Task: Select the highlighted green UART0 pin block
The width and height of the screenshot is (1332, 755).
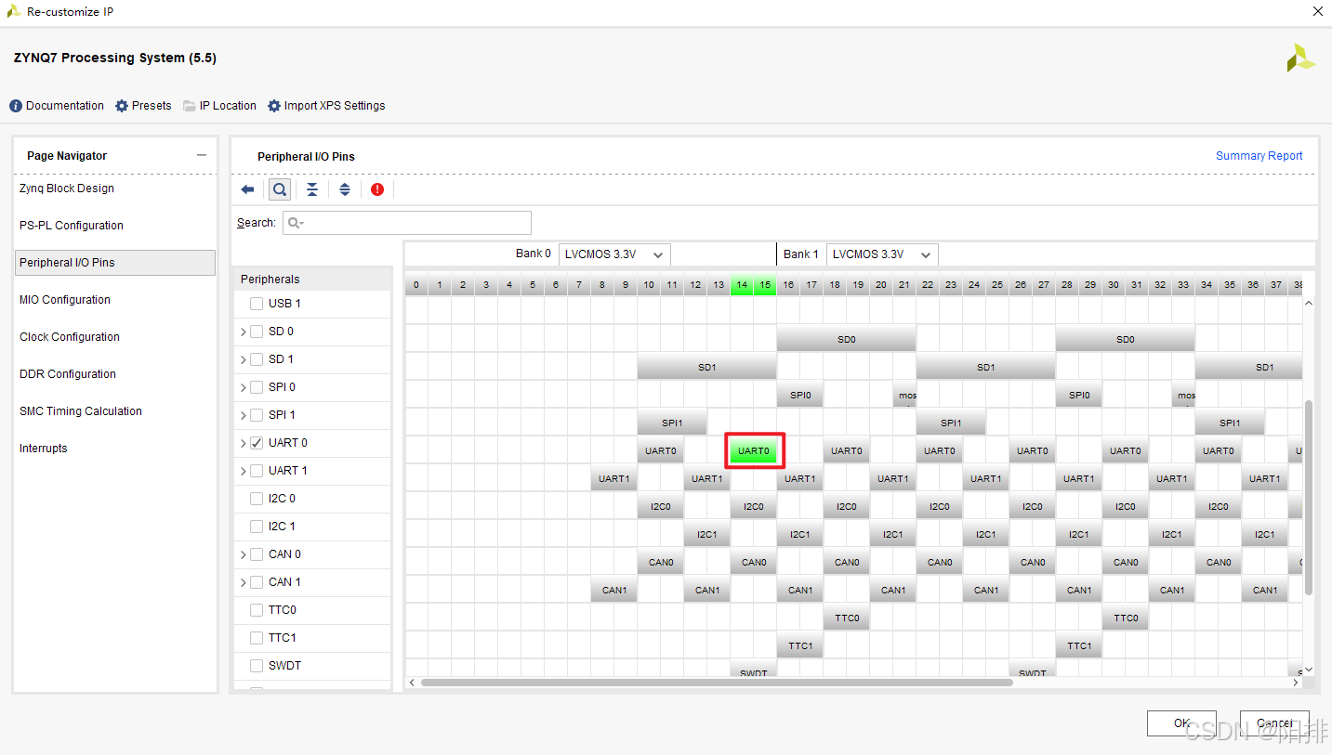Action: pos(754,451)
